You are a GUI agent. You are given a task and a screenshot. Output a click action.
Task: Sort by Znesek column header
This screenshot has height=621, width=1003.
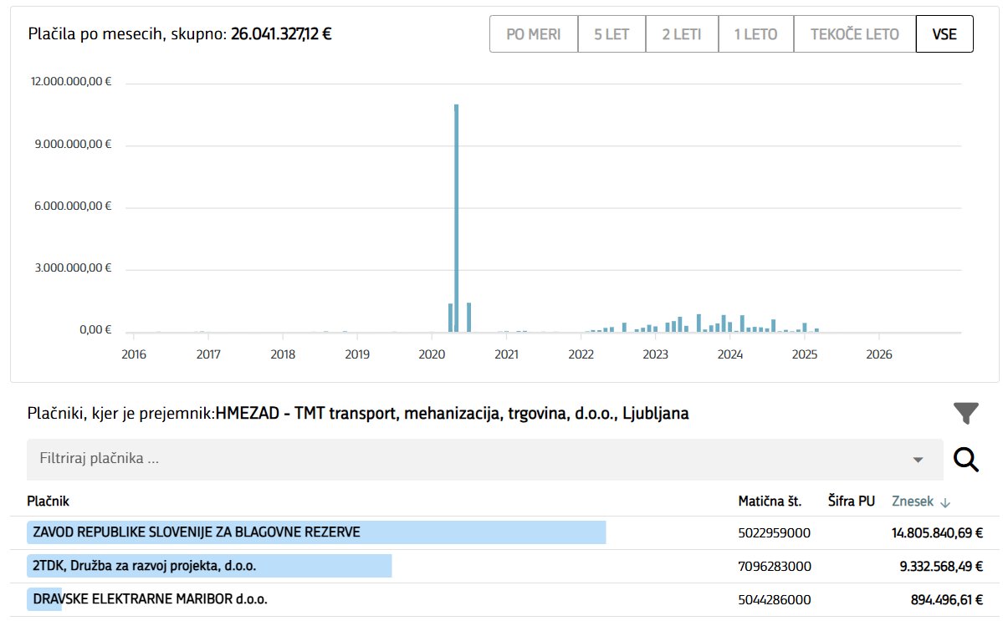click(x=913, y=501)
